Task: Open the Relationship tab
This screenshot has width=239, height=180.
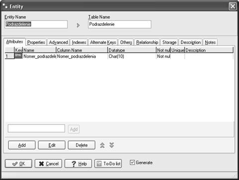Action: (x=147, y=42)
